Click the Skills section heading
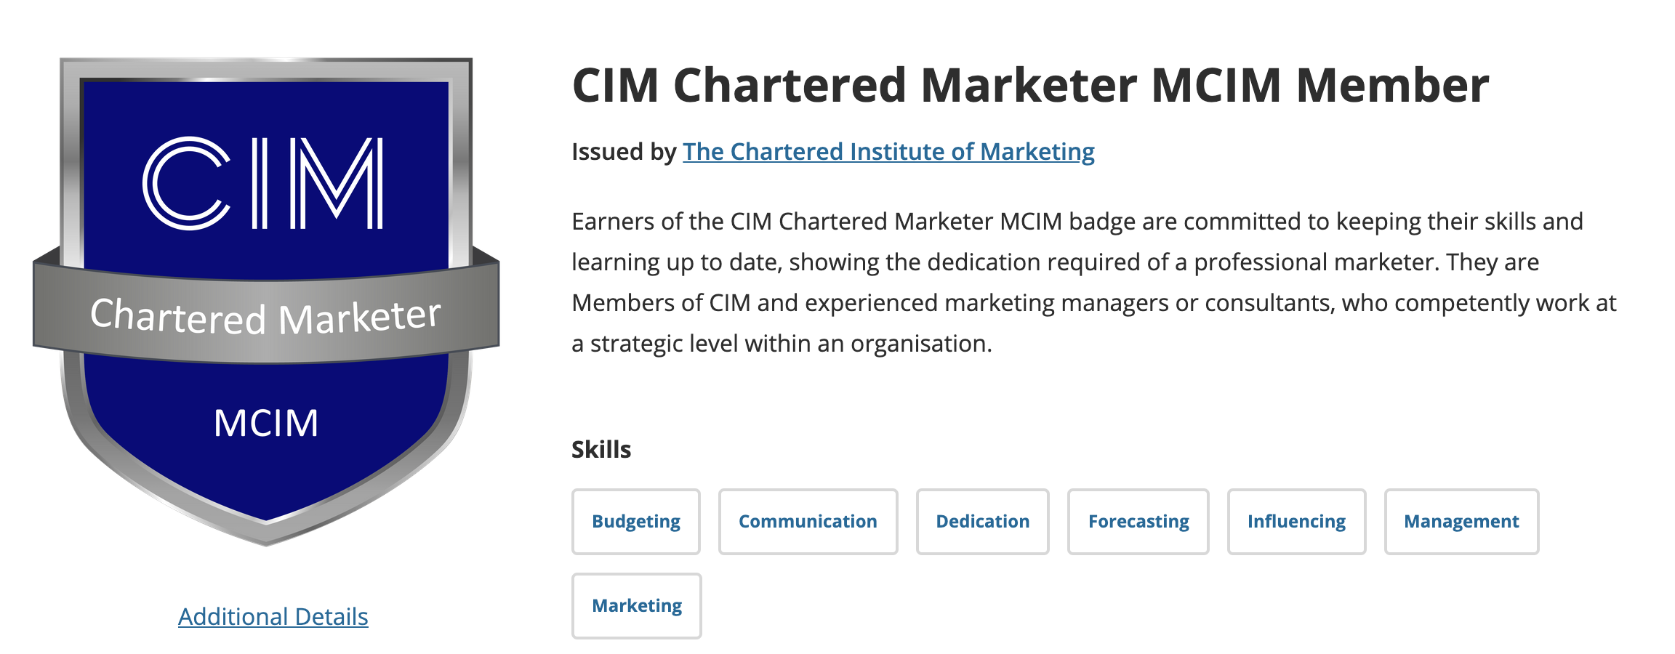This screenshot has width=1675, height=654. 601,450
